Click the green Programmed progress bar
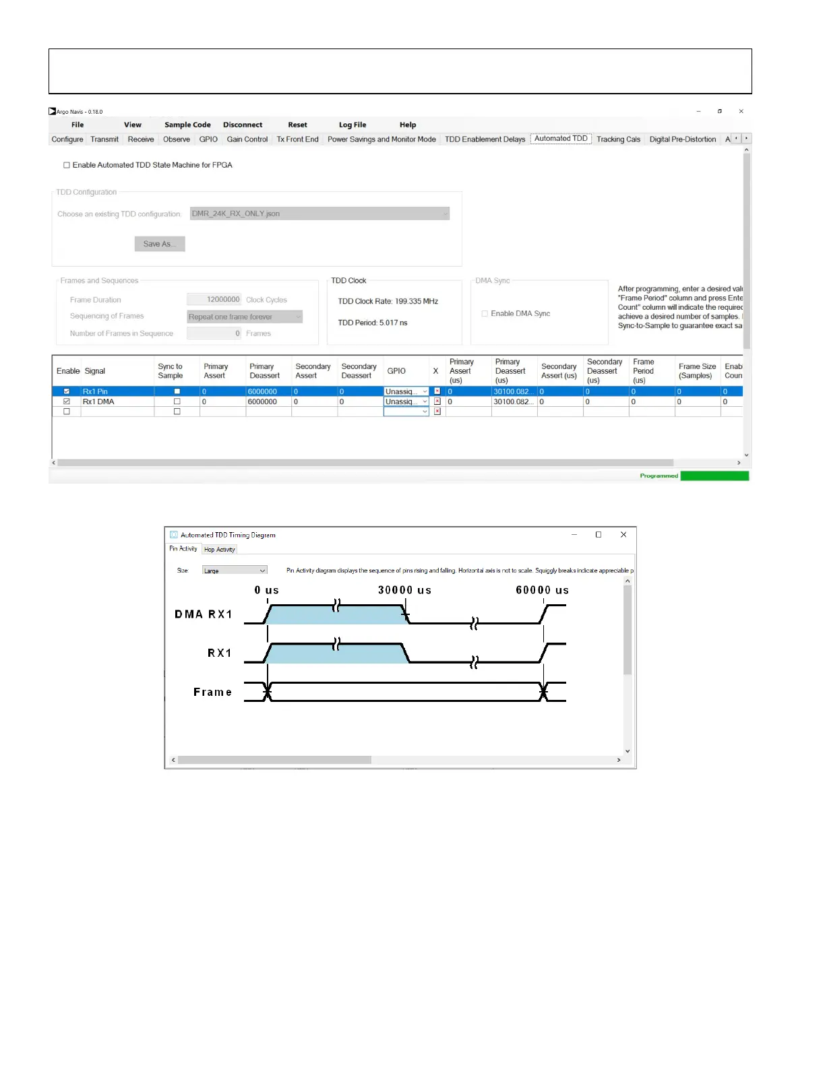Screen dimensions: 825x1067 click(714, 476)
